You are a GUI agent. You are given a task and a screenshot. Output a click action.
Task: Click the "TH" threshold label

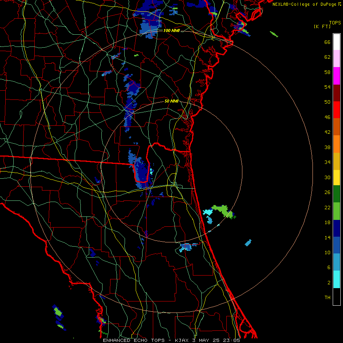click(x=327, y=298)
